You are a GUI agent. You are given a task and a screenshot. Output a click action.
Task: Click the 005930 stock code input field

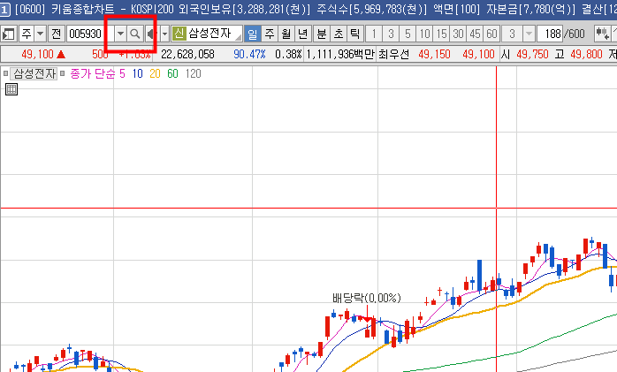90,34
